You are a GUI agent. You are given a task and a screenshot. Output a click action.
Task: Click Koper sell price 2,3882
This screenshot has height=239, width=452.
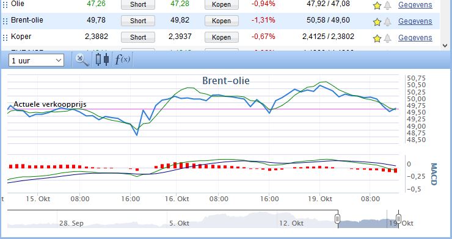[x=97, y=36]
